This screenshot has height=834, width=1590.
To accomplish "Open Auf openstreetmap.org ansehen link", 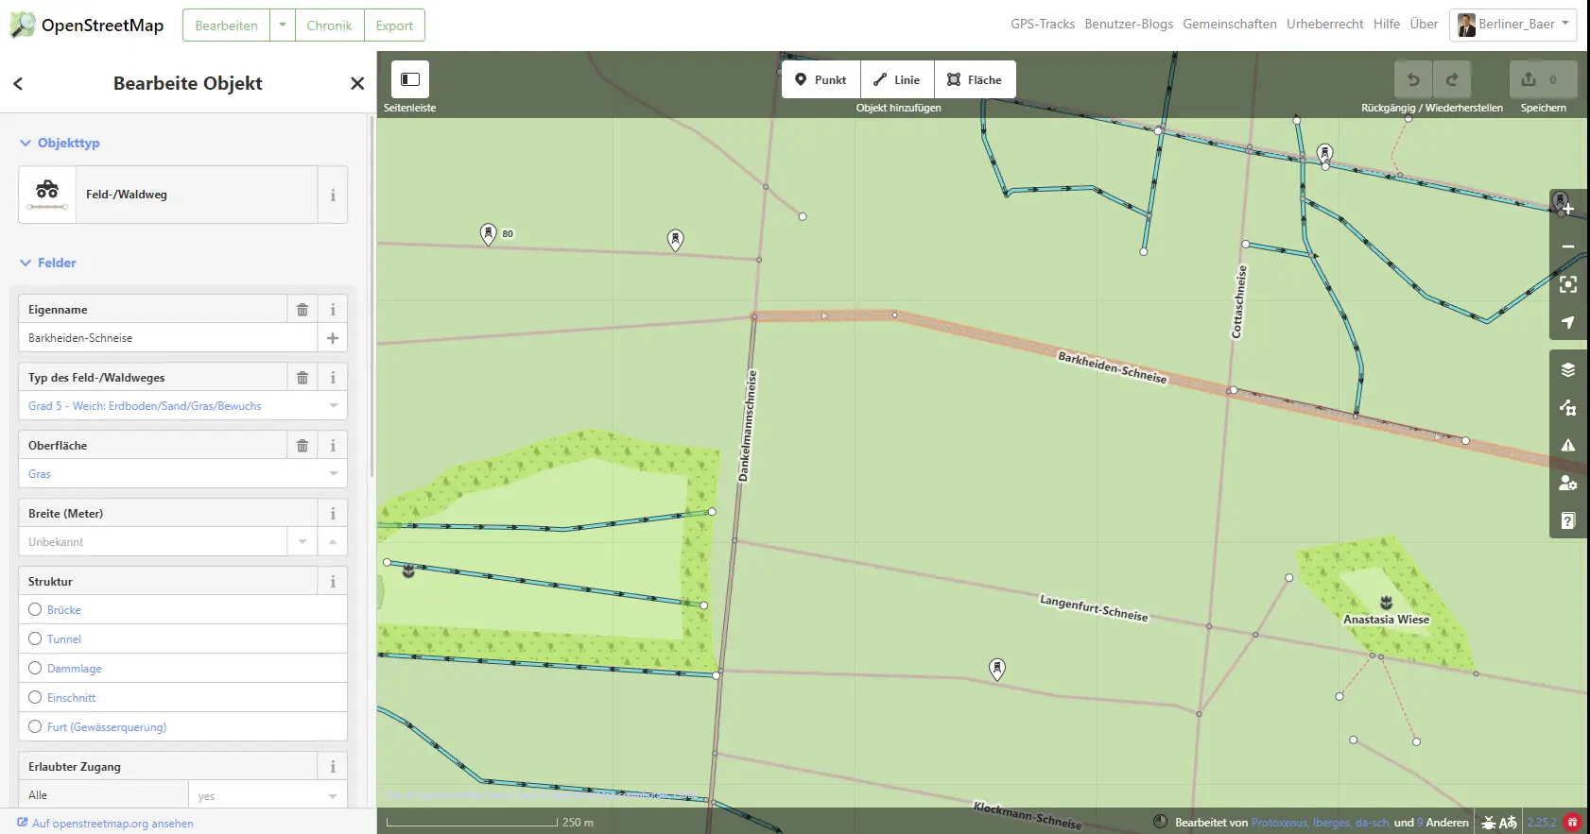I will pos(112,824).
